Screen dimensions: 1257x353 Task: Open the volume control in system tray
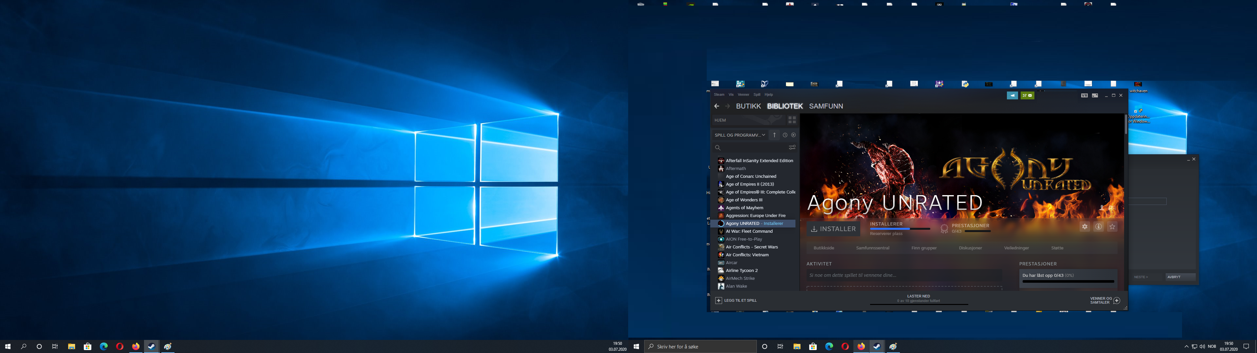[1202, 347]
